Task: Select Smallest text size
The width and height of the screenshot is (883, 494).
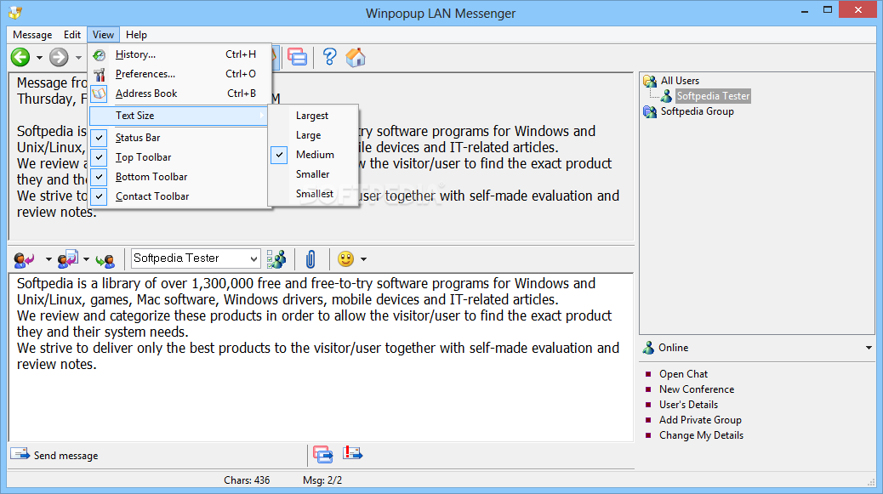Action: point(313,194)
